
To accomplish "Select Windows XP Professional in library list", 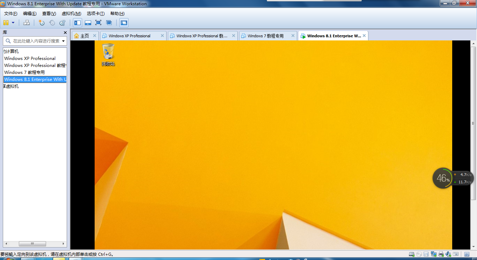I will pos(30,59).
